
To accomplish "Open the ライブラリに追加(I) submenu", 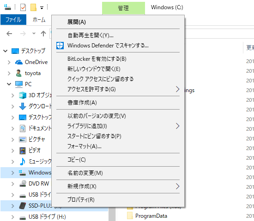I will click(x=118, y=126).
